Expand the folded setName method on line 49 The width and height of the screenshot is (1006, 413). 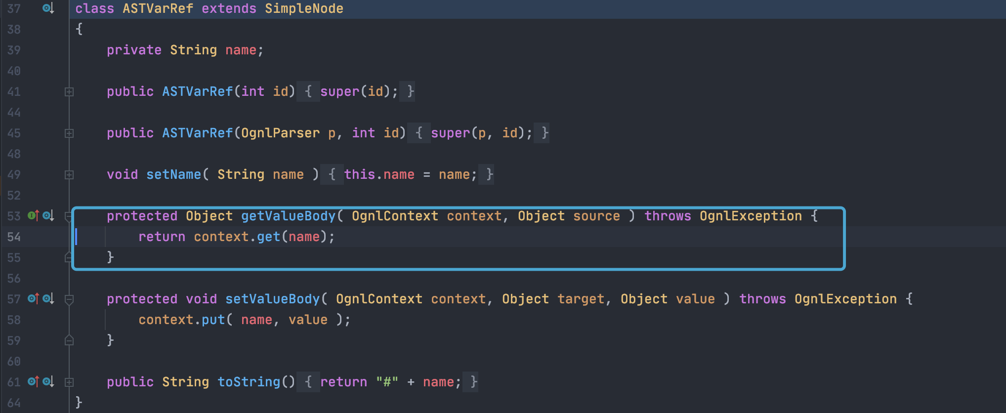coord(69,175)
